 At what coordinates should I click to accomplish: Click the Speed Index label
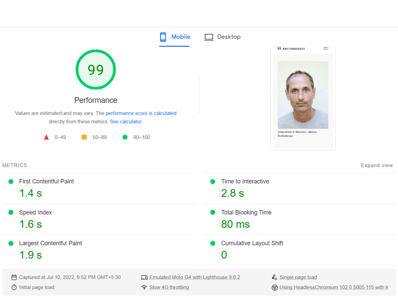click(35, 212)
